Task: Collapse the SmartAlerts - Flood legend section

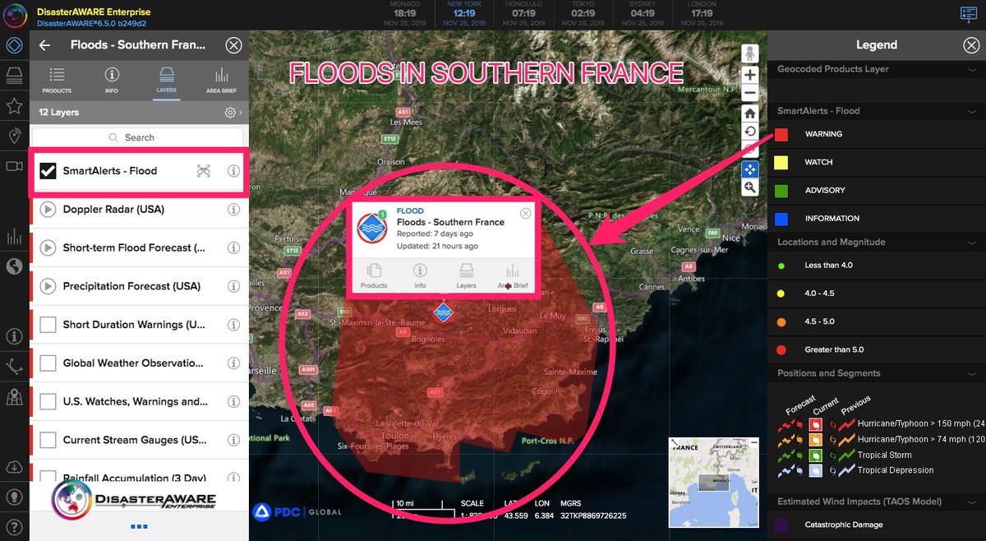Action: (973, 111)
